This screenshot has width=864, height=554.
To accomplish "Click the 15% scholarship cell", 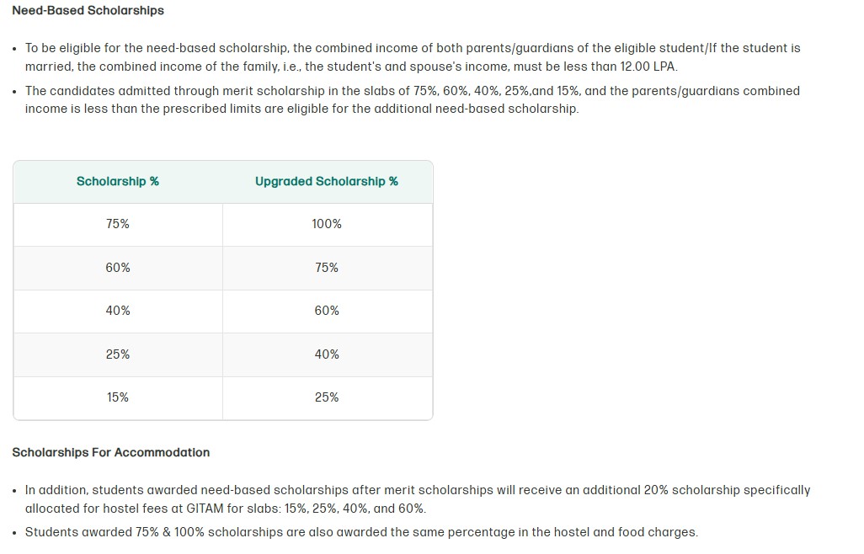I will [118, 397].
